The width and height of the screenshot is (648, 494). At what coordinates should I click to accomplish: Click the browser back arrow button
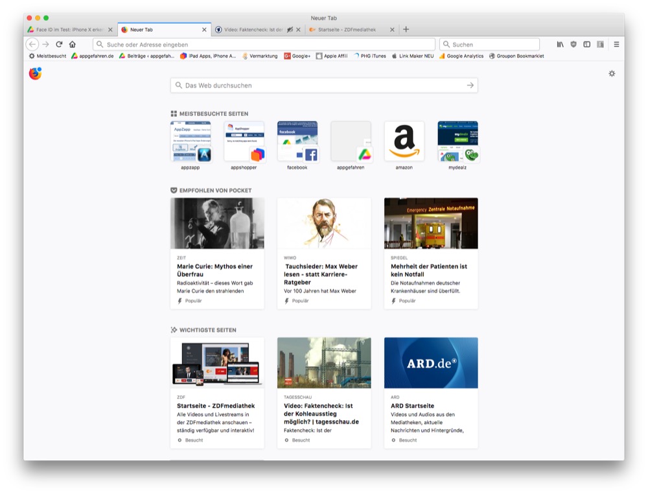point(32,44)
